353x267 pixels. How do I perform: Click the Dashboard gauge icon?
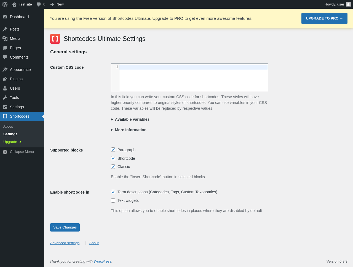point(5,17)
